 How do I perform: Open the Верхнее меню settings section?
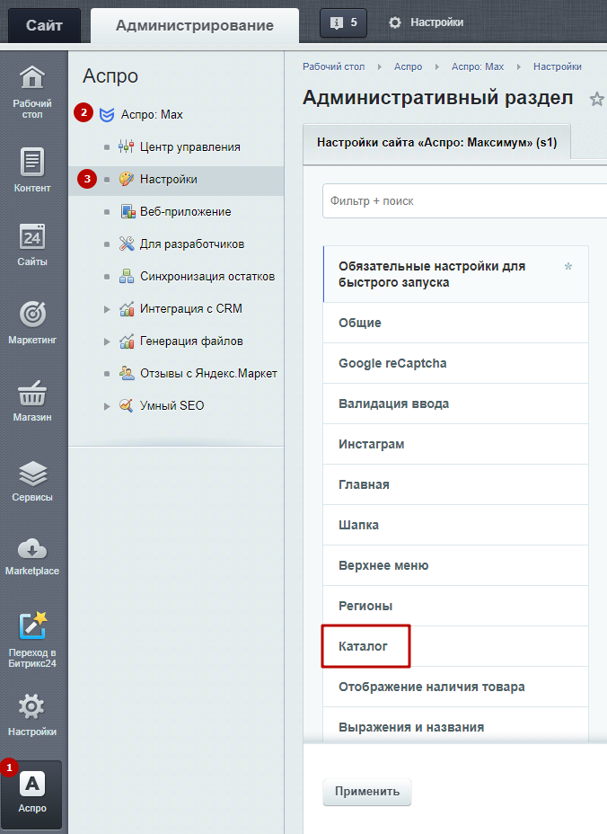point(455,565)
